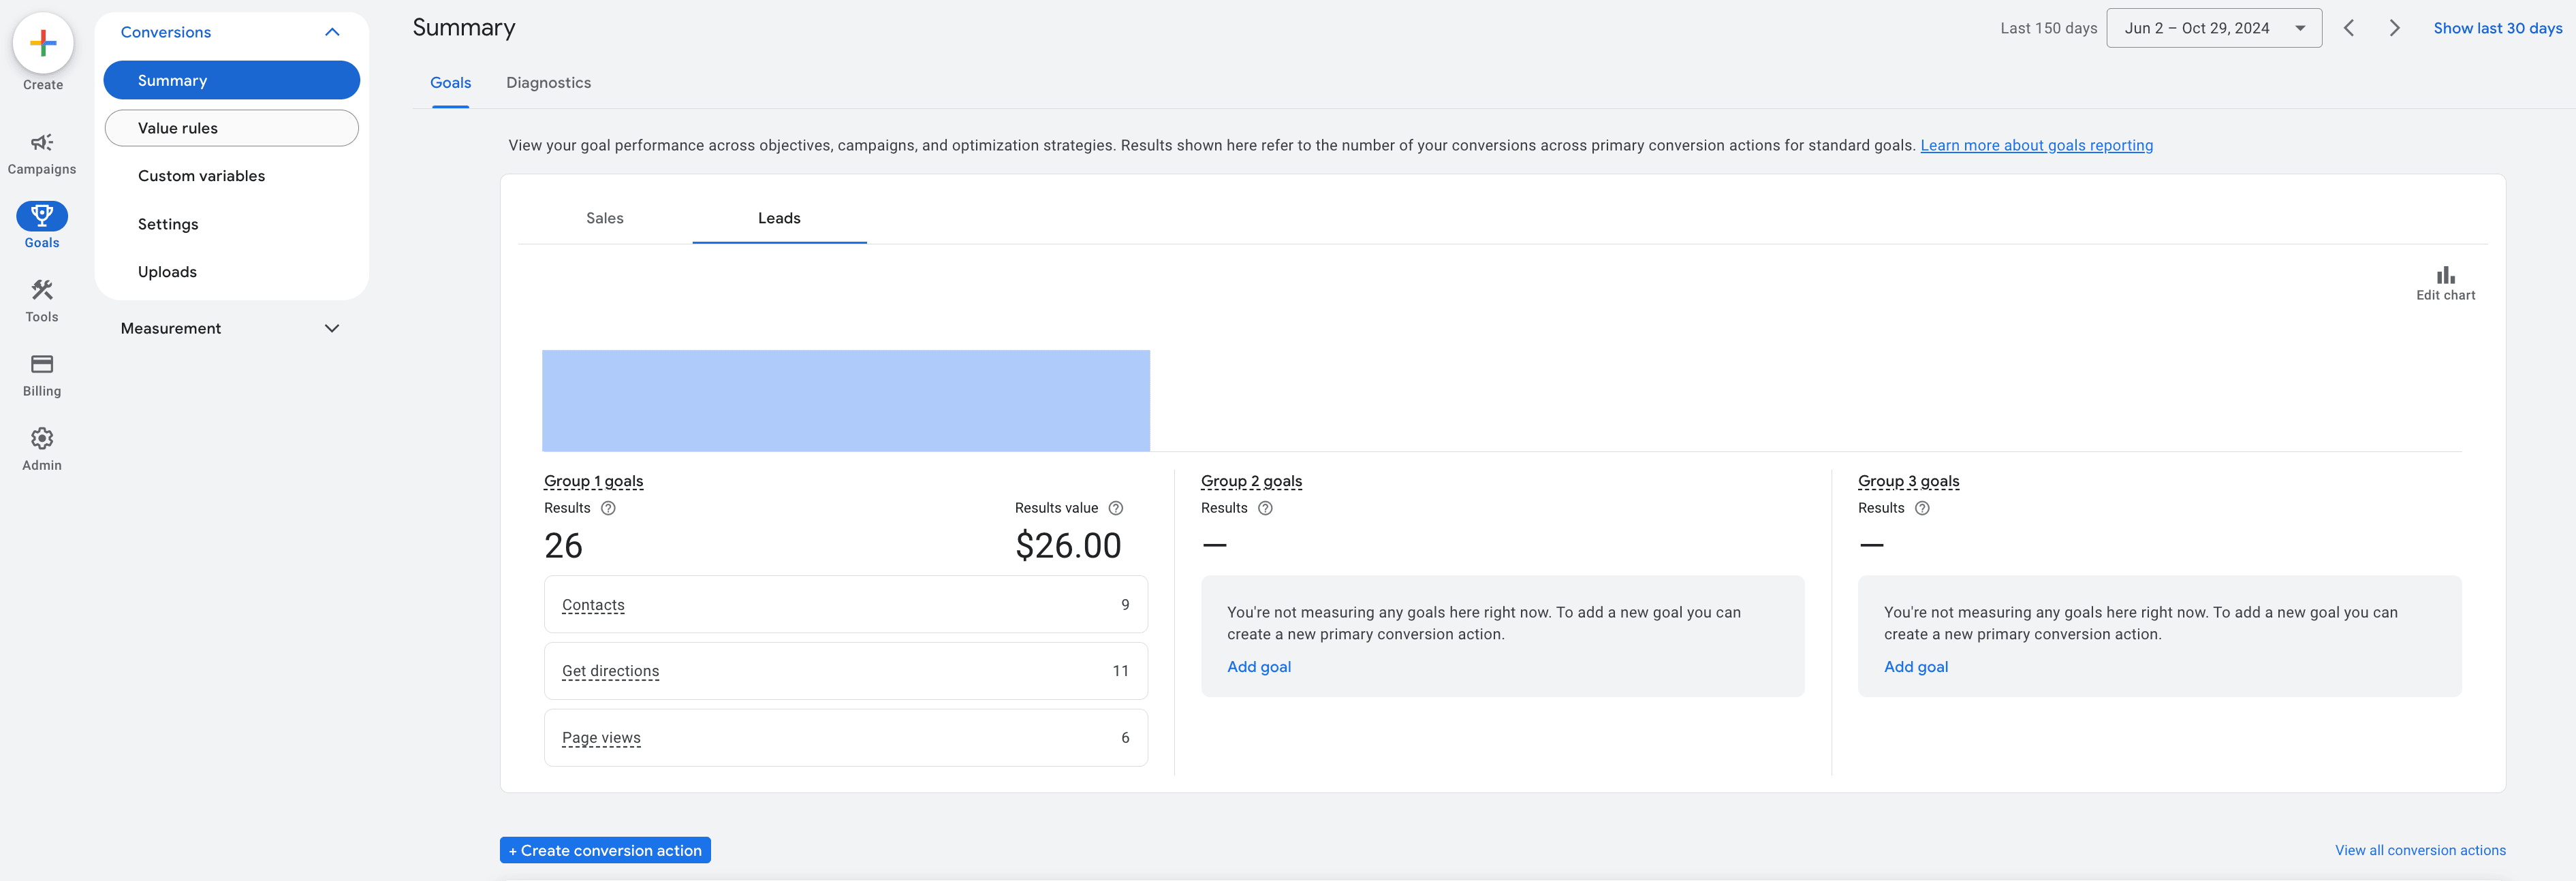Screen dimensions: 2576x881
Task: Open Learn more about goals reporting link
Action: pyautogui.click(x=2037, y=145)
